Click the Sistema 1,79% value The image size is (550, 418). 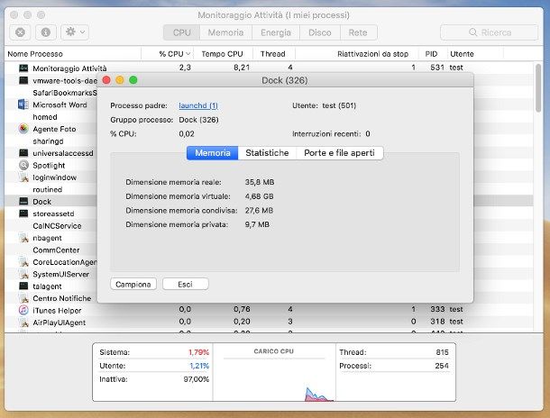point(198,352)
